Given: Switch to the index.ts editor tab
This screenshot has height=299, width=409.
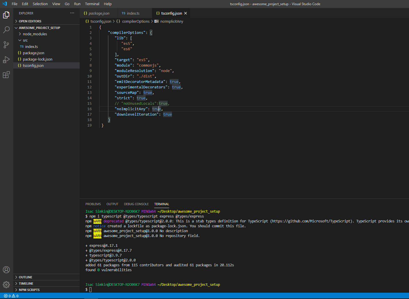Looking at the screenshot, I should (x=133, y=13).
